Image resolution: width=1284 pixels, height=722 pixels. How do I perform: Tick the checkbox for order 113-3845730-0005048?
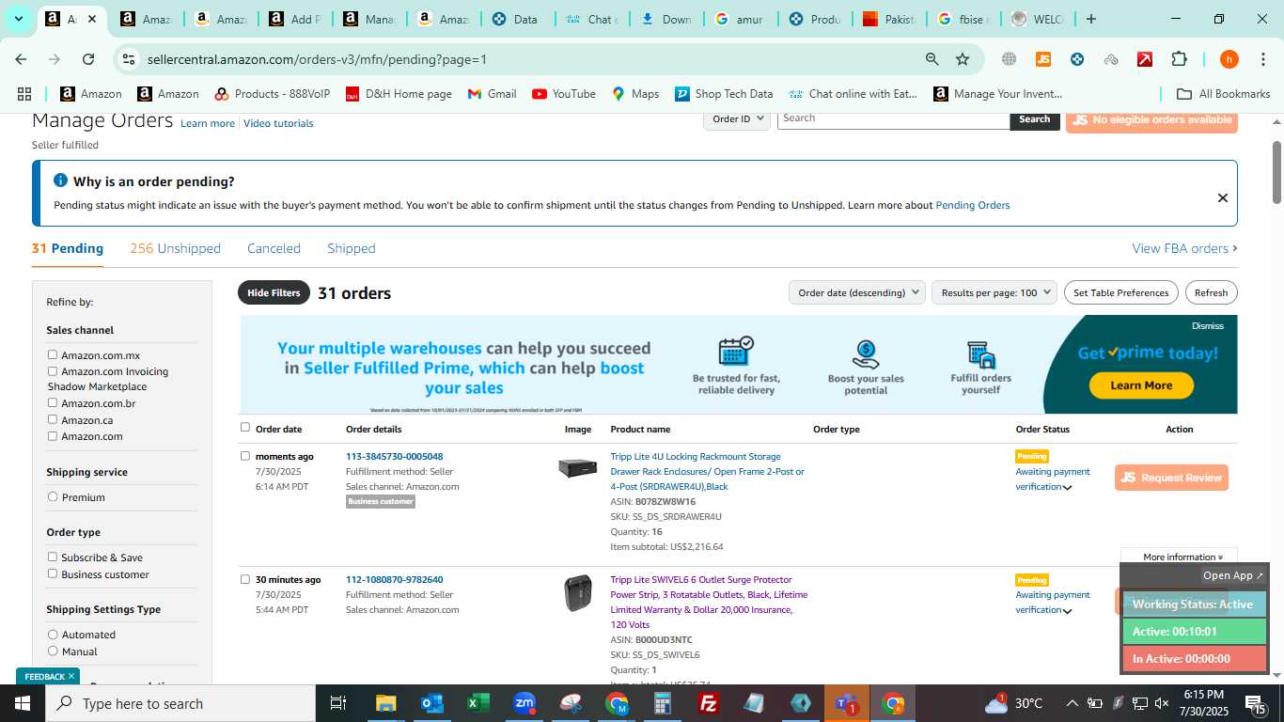[245, 456]
